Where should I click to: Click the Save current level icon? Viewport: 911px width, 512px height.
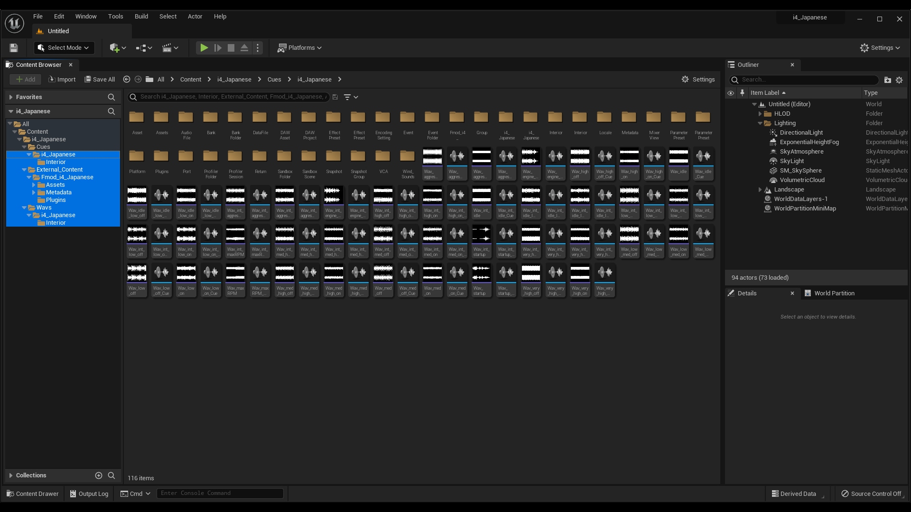click(x=14, y=48)
